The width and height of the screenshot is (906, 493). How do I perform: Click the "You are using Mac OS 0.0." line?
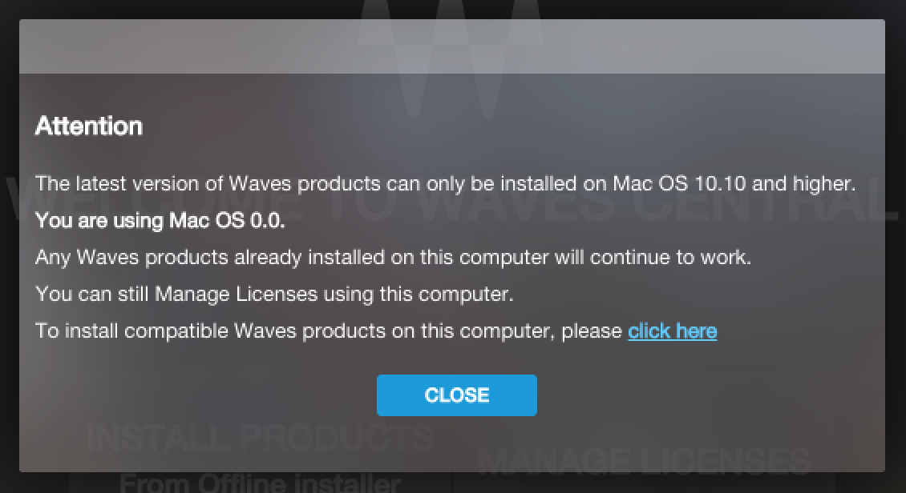[x=160, y=220]
